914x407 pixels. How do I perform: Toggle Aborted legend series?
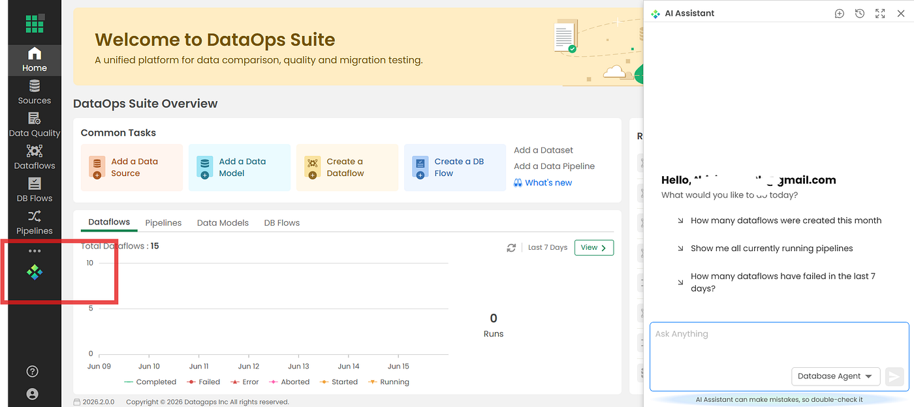click(x=289, y=382)
